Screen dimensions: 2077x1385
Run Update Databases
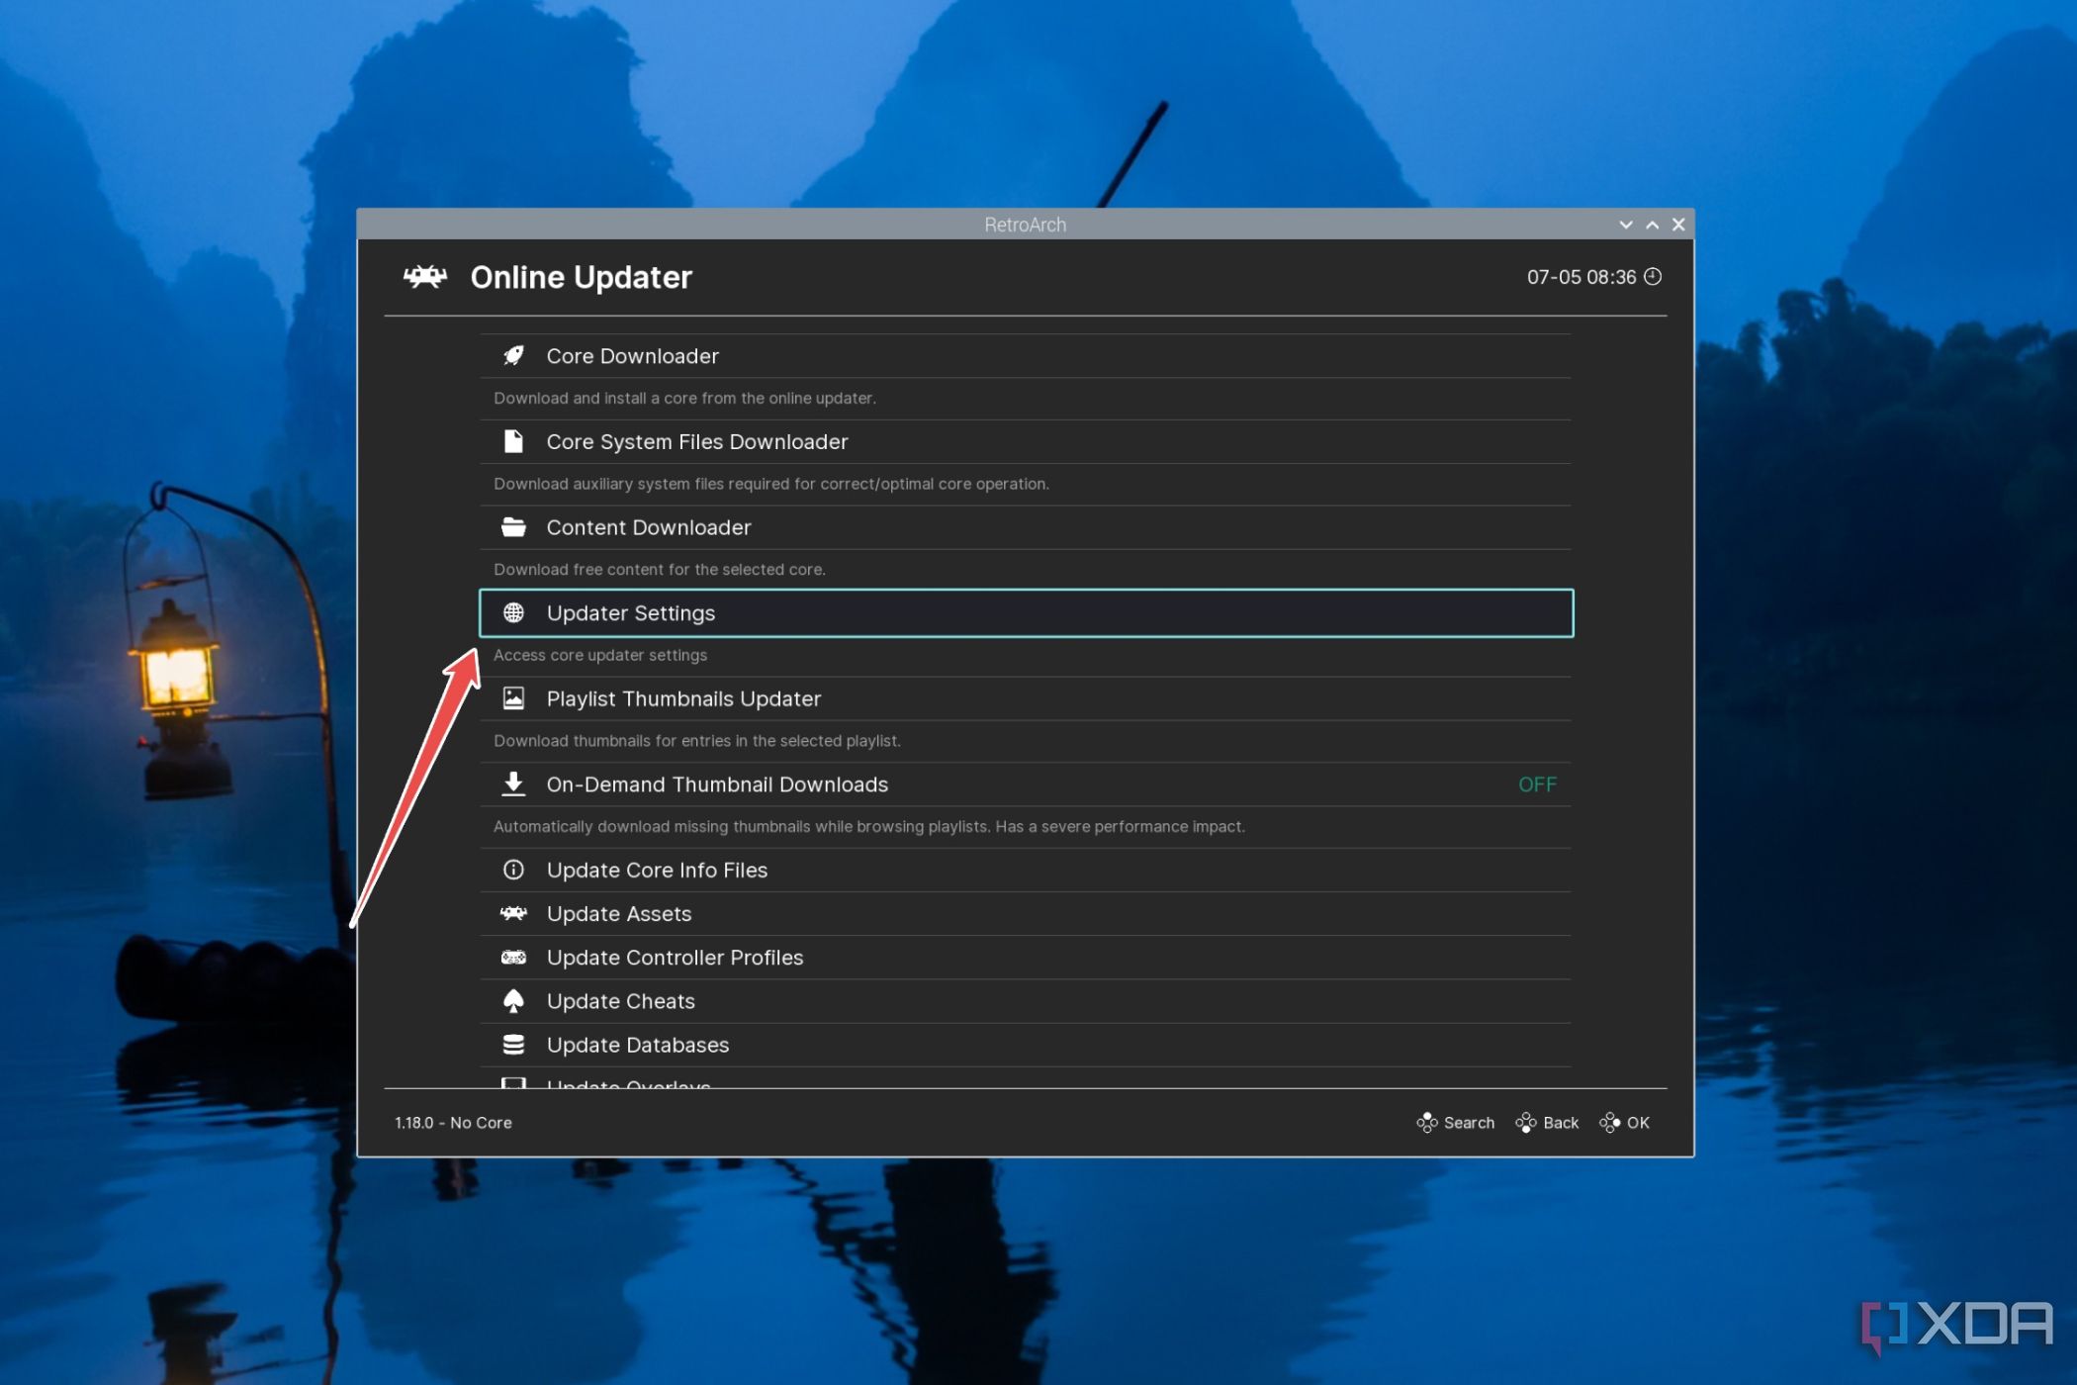1026,1045
